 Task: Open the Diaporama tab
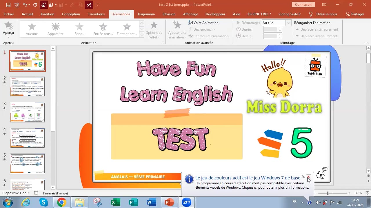coord(146,14)
